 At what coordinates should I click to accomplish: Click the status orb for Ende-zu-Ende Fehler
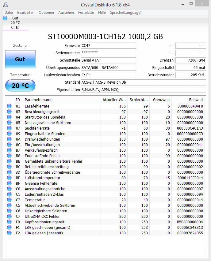(x=9, y=156)
